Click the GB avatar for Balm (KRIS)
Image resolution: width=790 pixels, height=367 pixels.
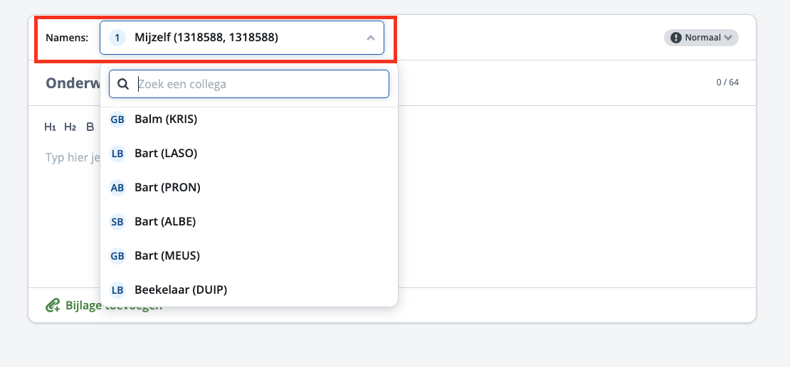(117, 119)
